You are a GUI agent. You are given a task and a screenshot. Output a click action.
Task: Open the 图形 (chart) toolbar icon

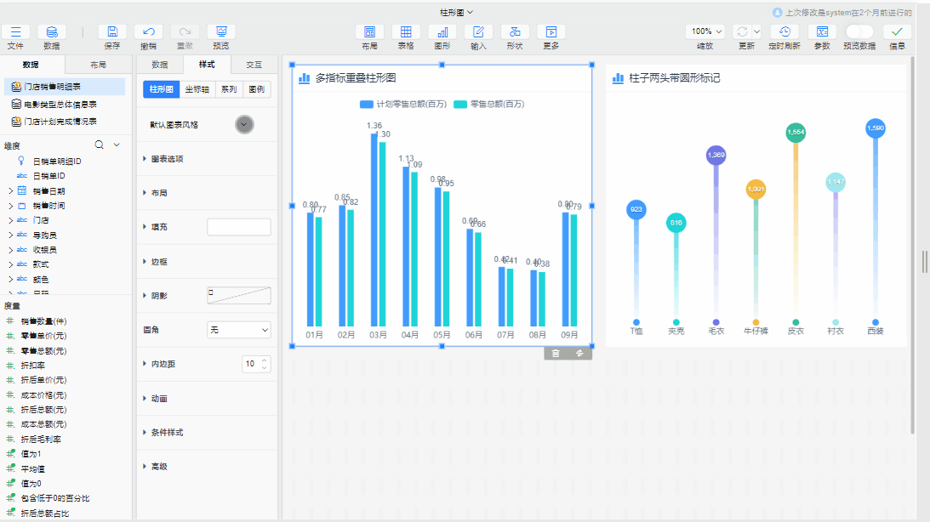click(442, 31)
